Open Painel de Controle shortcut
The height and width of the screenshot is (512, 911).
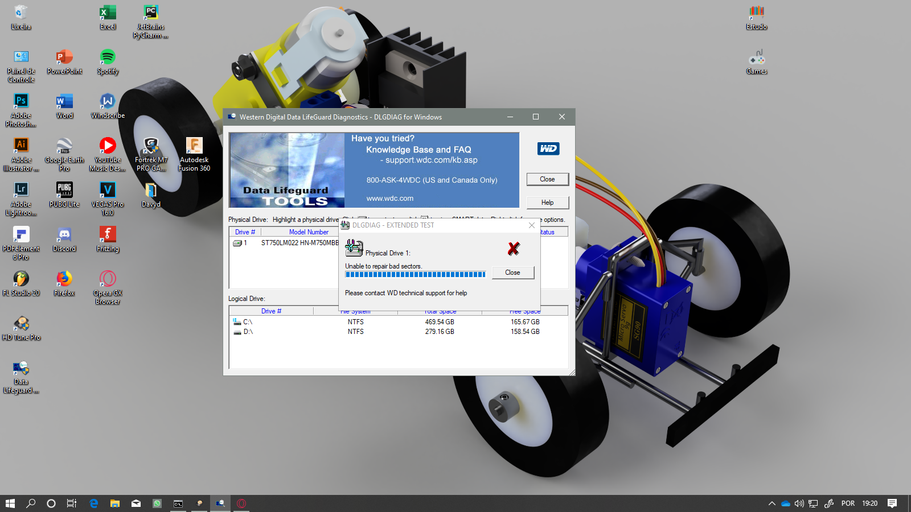[21, 66]
